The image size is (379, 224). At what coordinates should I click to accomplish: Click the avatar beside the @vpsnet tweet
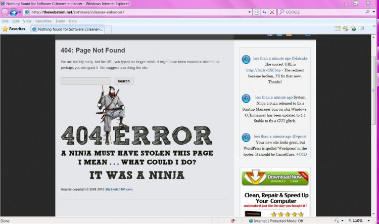(246, 138)
